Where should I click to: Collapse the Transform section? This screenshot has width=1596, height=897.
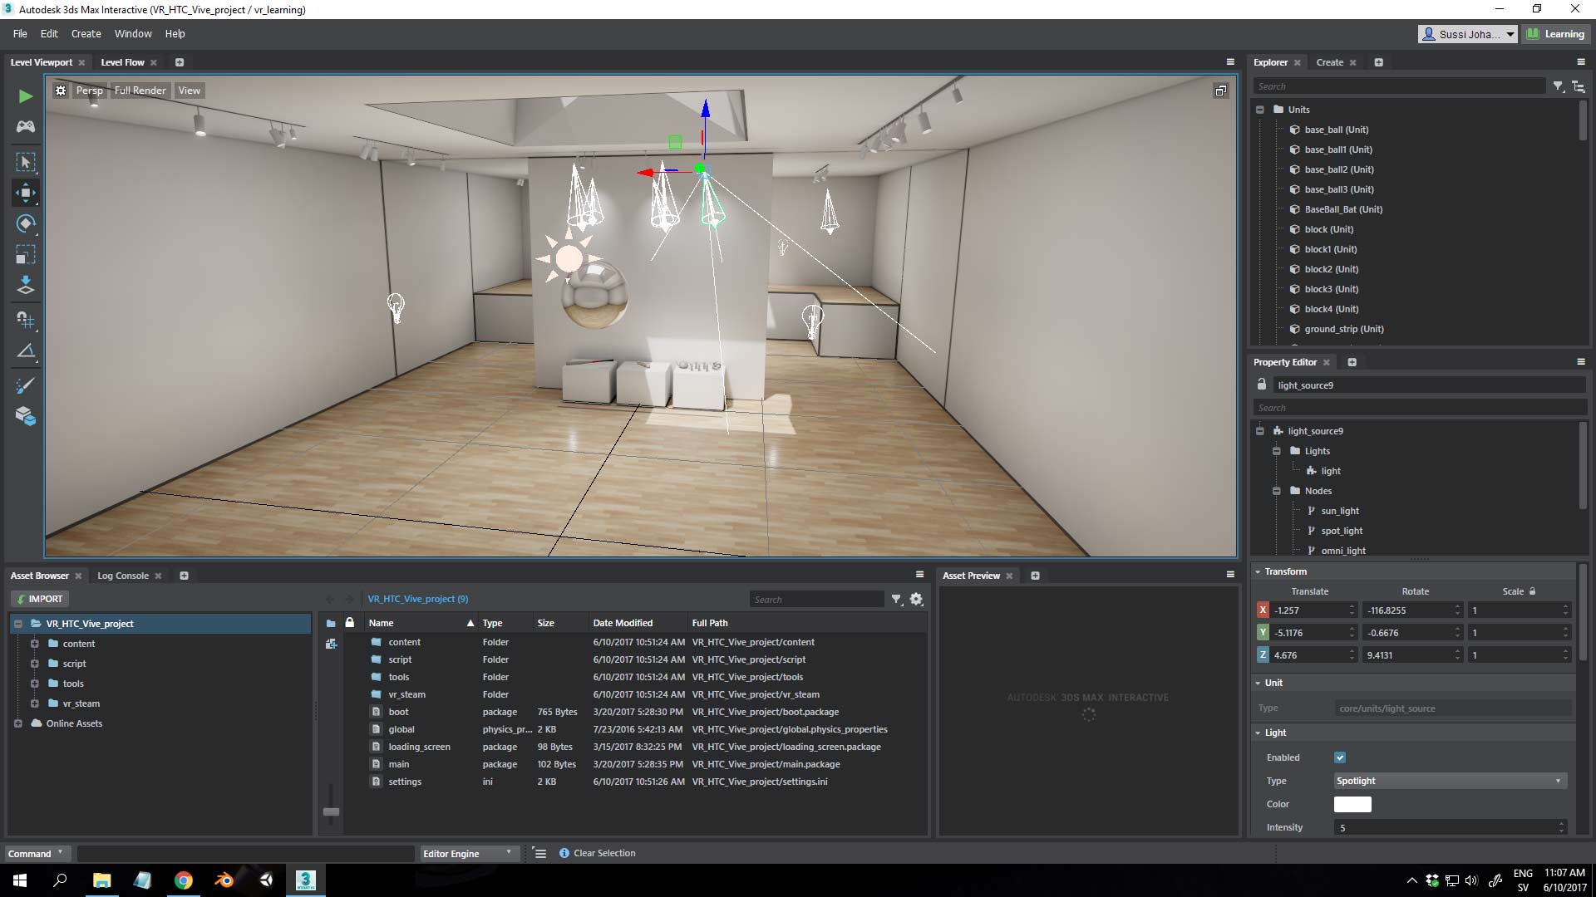(x=1258, y=571)
